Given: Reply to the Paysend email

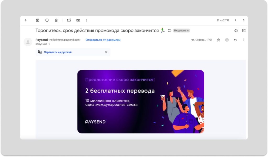Looking at the screenshot, I should [235, 40].
